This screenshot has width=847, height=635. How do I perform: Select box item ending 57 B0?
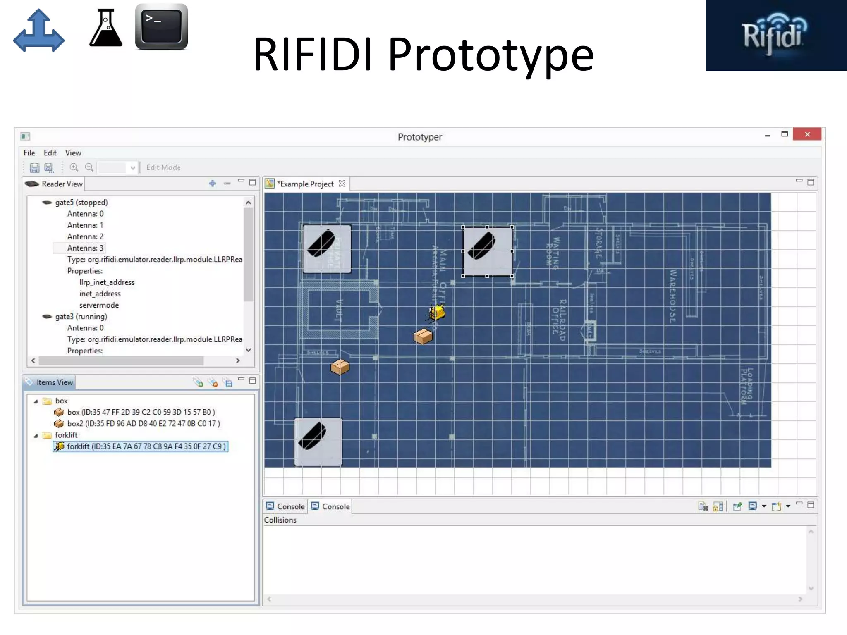click(x=141, y=412)
